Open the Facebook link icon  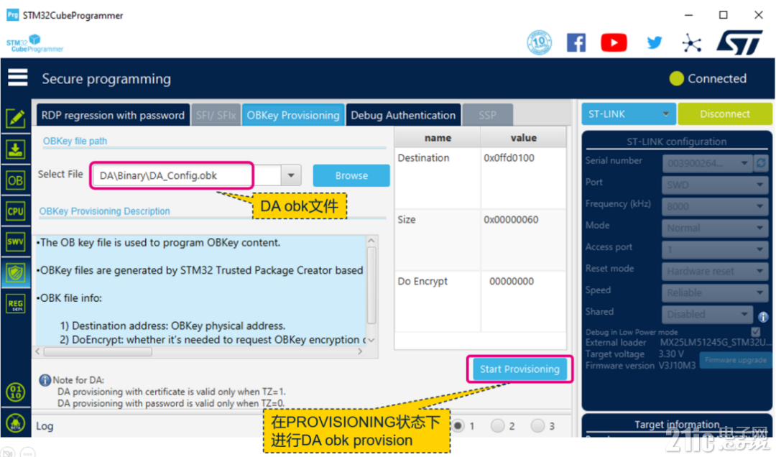(576, 42)
